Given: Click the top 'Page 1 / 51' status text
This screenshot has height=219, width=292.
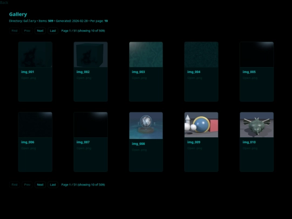Looking at the screenshot, I should coord(83,31).
